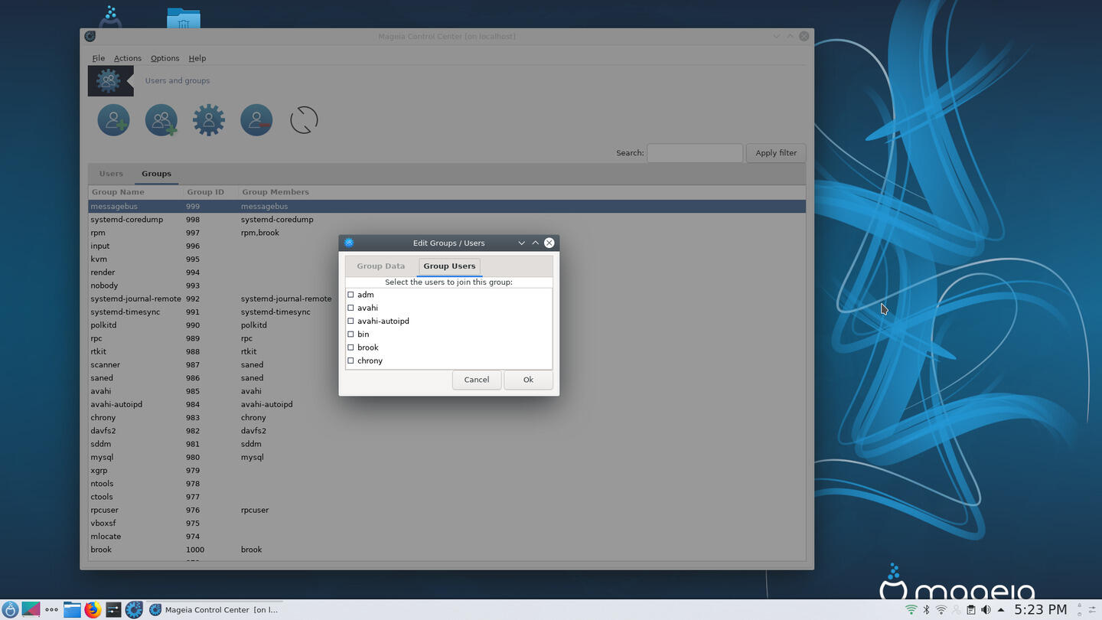
Task: Open the Options menu
Action: (x=165, y=58)
